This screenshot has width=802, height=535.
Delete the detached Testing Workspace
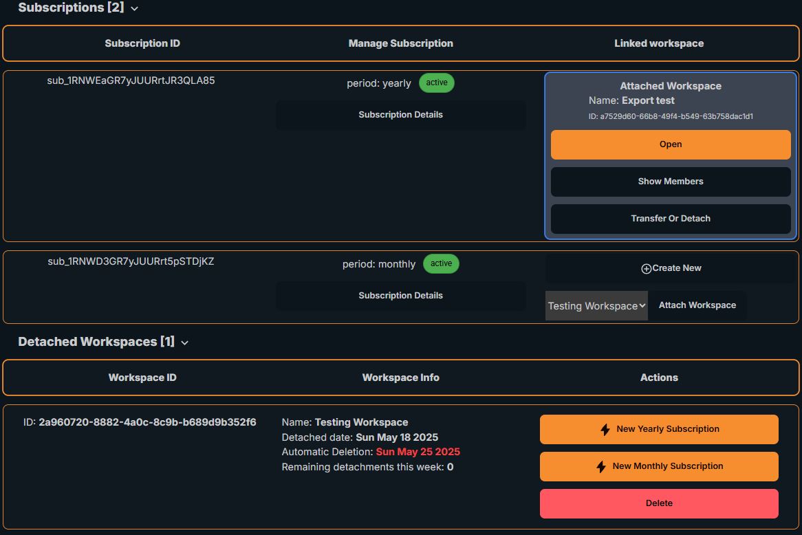(658, 503)
